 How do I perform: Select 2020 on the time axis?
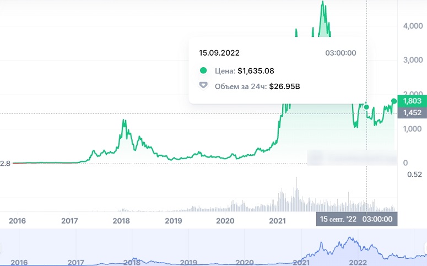click(225, 221)
